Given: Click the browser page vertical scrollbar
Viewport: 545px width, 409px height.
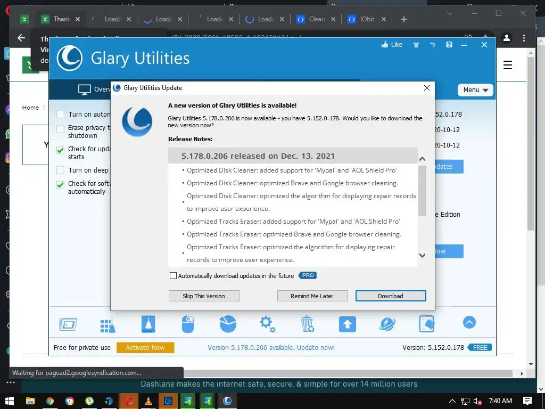Looking at the screenshot, I should point(531,144).
